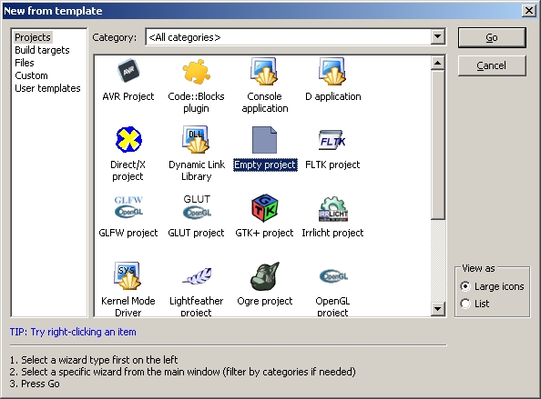Select User templates wizard type
This screenshot has height=399, width=541.
(x=47, y=88)
